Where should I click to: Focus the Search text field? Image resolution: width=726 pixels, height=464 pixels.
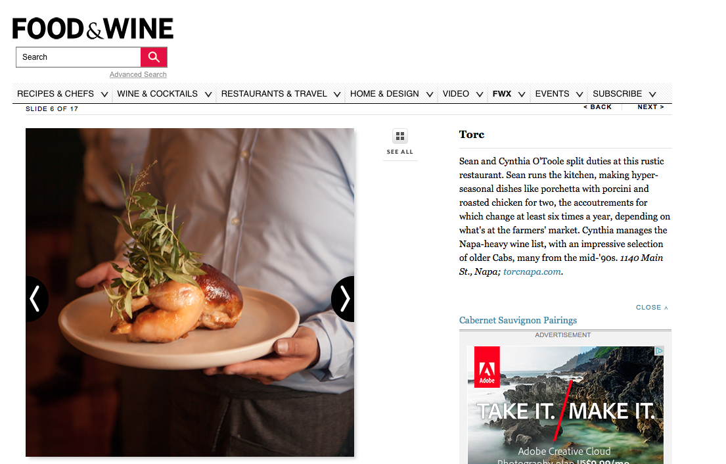coord(78,57)
